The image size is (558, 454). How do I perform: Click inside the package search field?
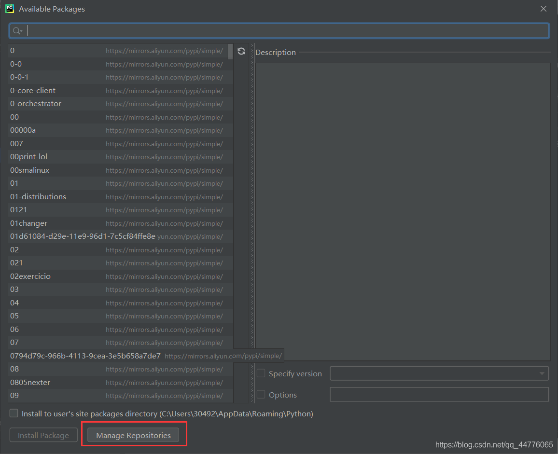[193, 30]
